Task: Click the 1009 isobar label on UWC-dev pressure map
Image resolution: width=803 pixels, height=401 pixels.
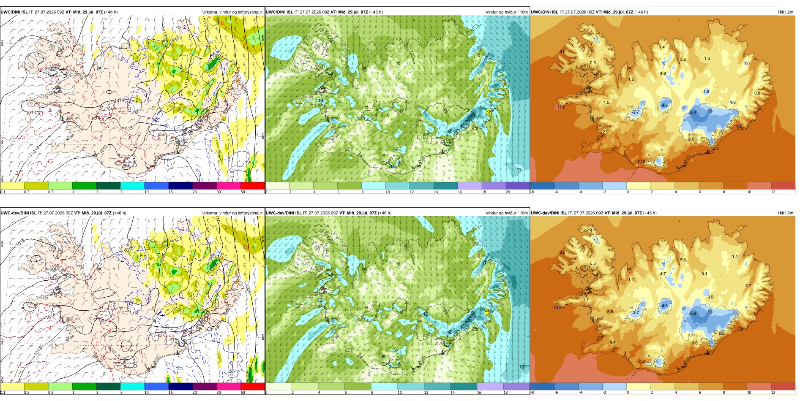Action: point(249,288)
